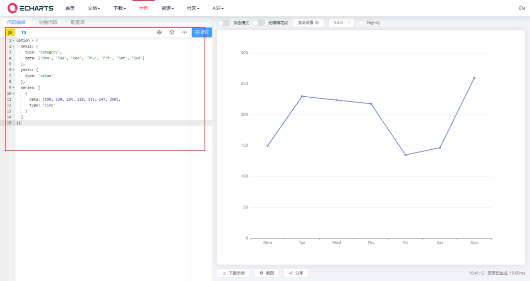Click the Wed data point on the line
This screenshot has height=281, width=530.
pos(336,100)
